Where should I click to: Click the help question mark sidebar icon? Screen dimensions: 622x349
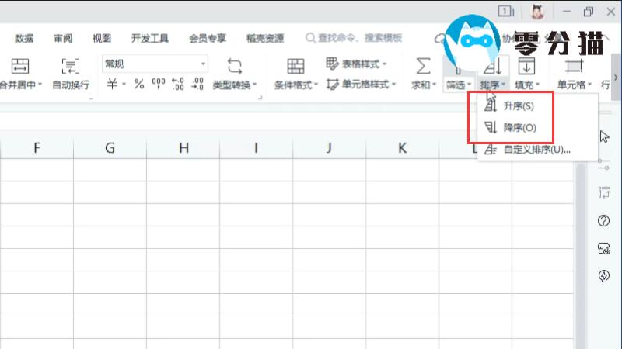pyautogui.click(x=603, y=221)
